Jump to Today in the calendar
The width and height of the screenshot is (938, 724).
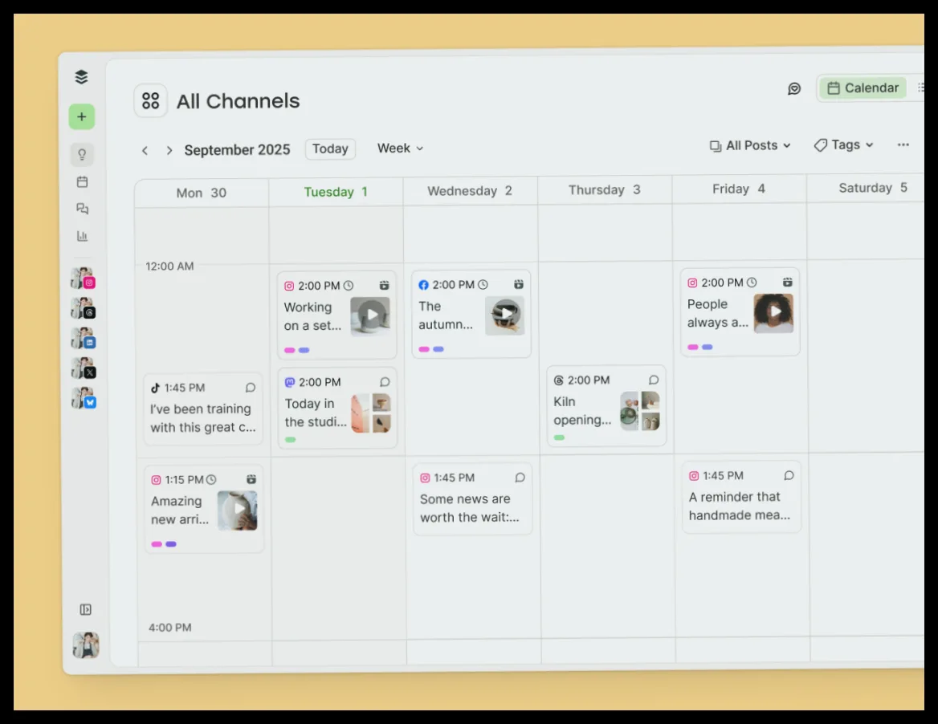330,148
